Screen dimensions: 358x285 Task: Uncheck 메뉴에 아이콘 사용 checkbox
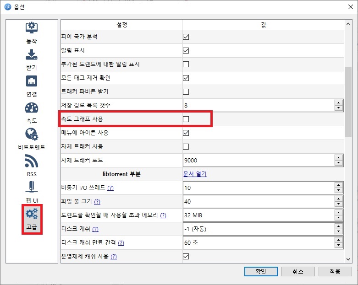[x=186, y=133]
